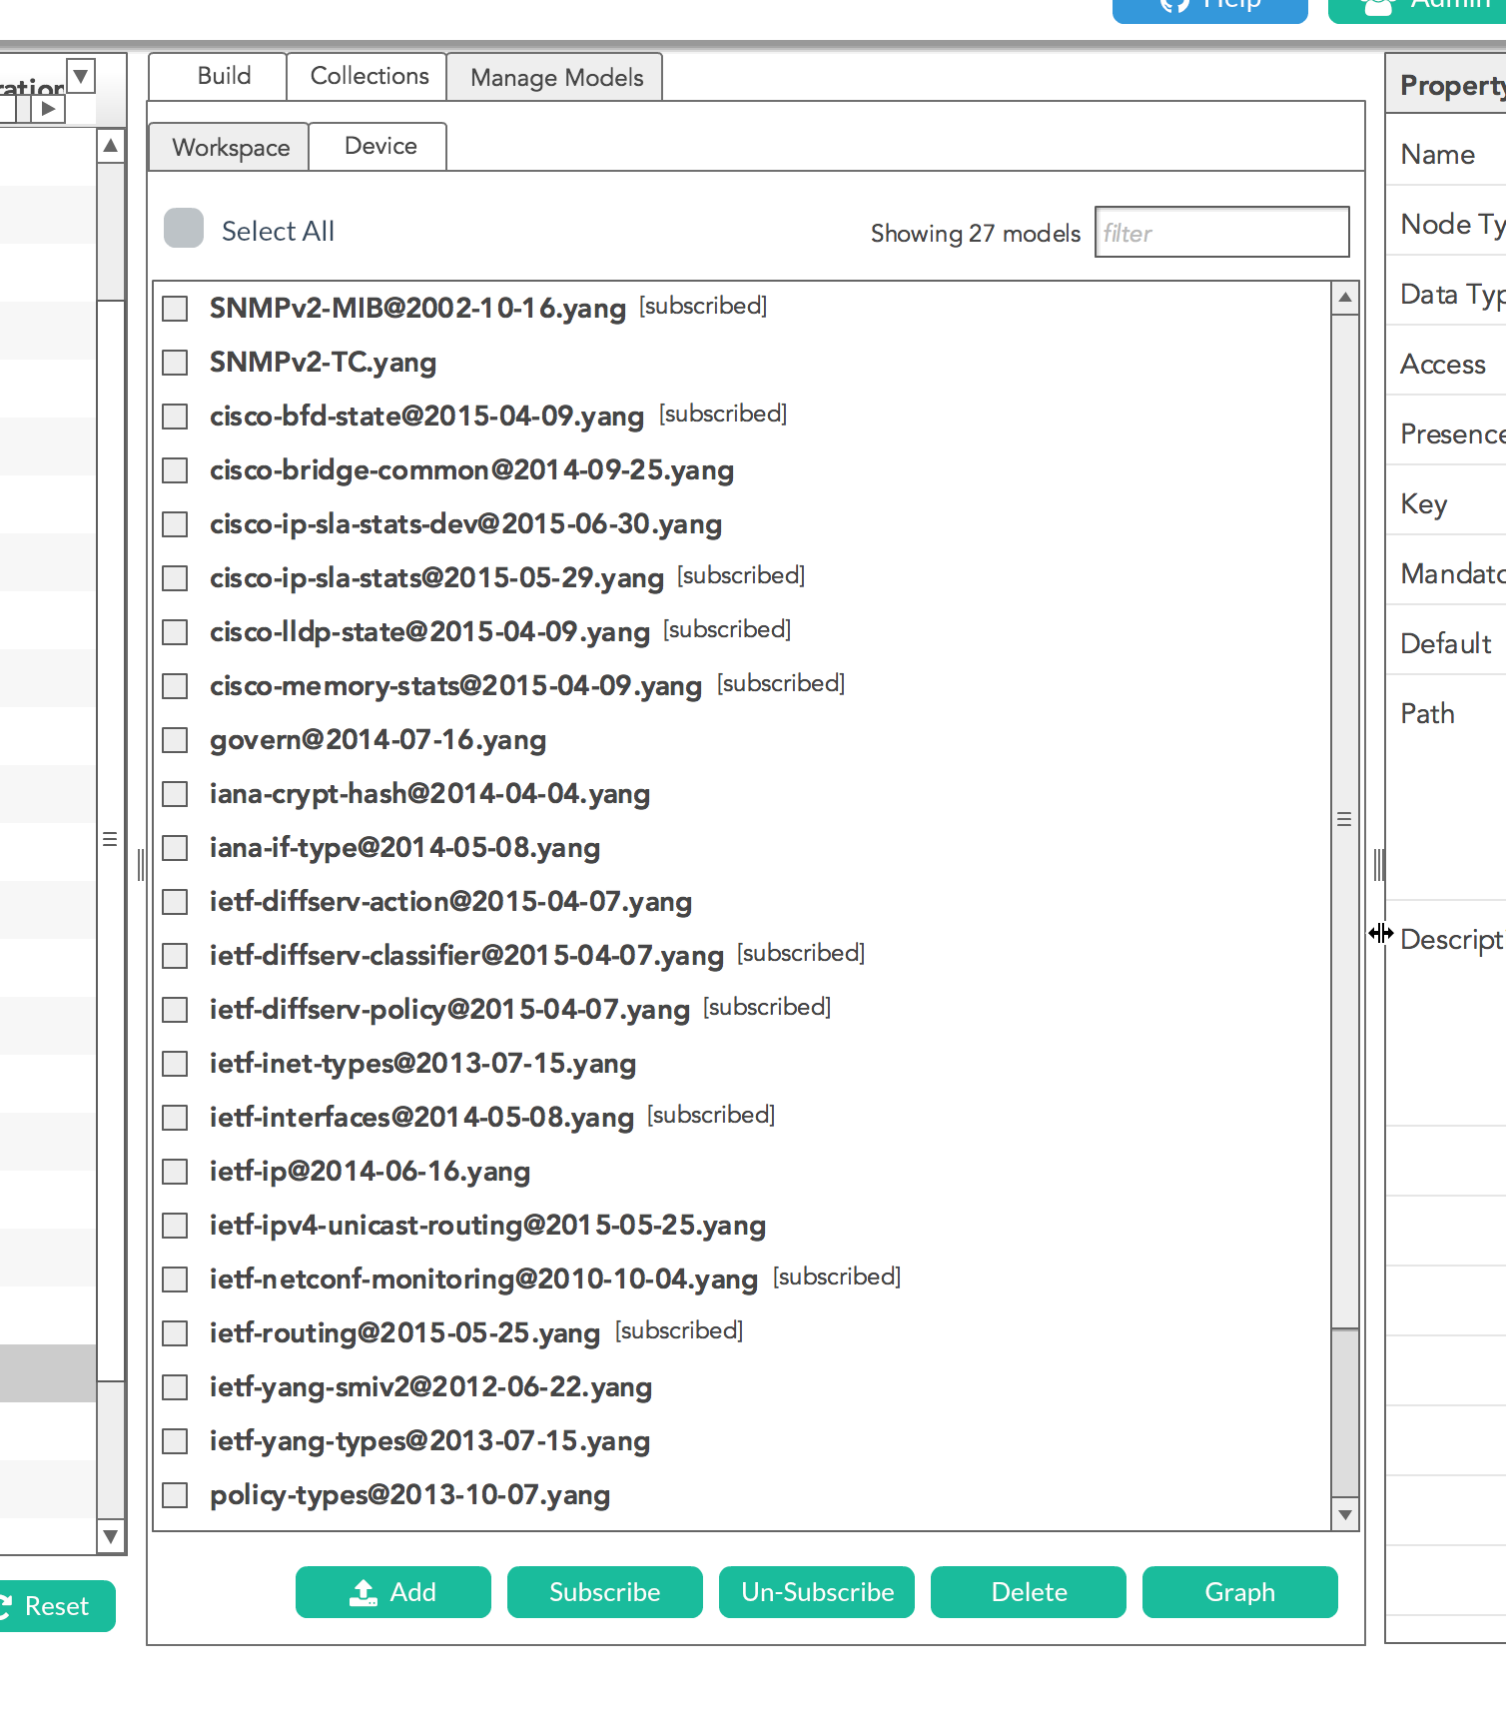Click the models list scroll-up arrow

click(1345, 298)
